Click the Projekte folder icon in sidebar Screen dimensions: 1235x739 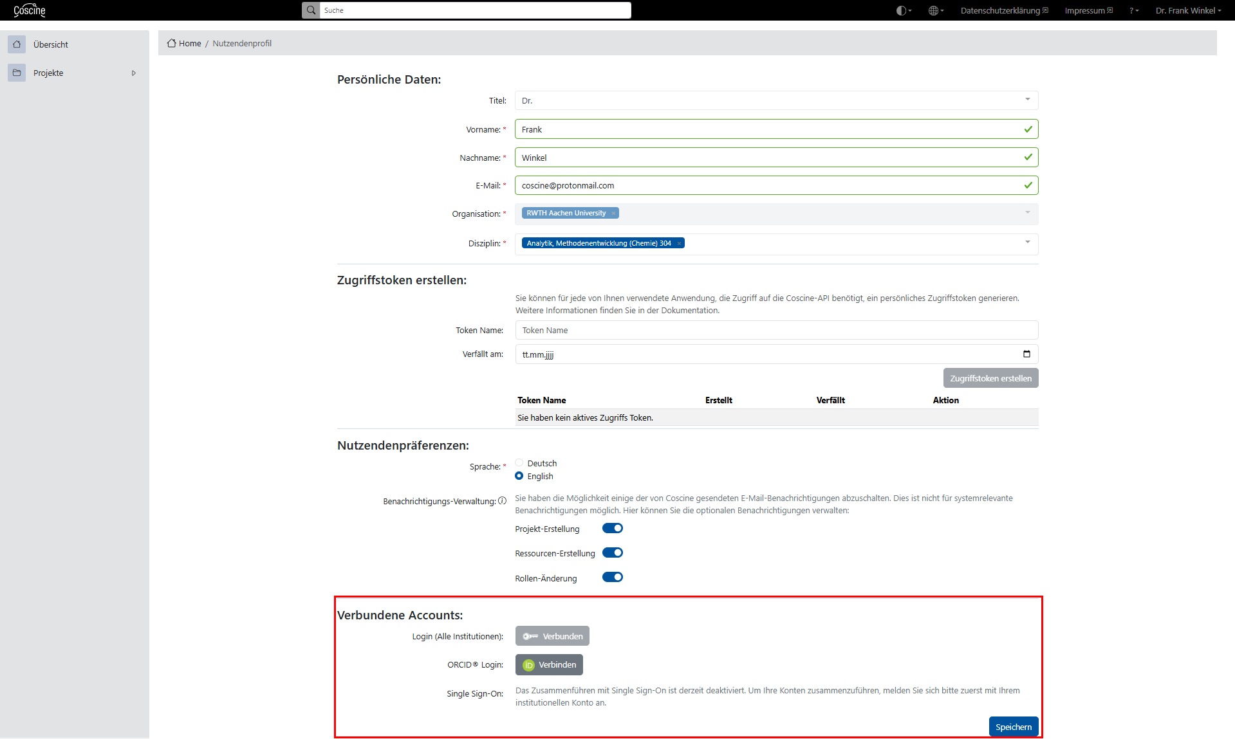click(x=17, y=73)
